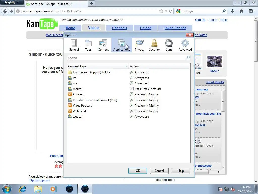
Task: Go to KamTape Channels tab
Action: [x=119, y=28]
